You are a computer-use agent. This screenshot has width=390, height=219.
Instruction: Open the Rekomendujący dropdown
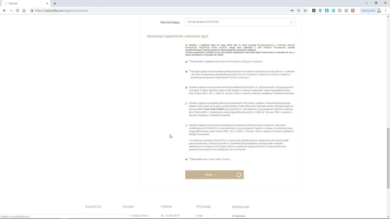(x=240, y=22)
